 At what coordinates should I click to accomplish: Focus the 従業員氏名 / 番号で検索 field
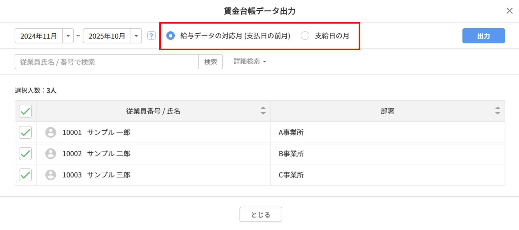point(106,62)
